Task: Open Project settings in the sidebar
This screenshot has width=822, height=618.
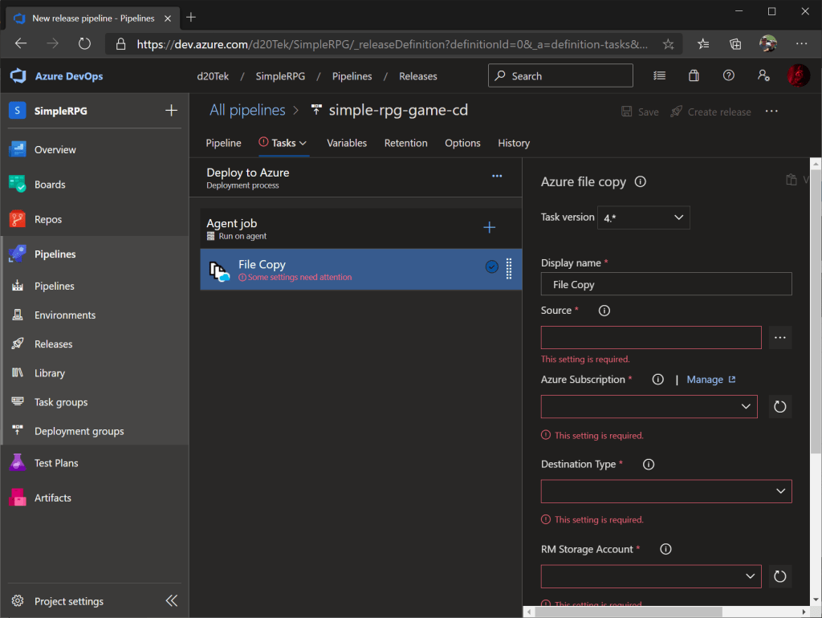Action: point(68,601)
